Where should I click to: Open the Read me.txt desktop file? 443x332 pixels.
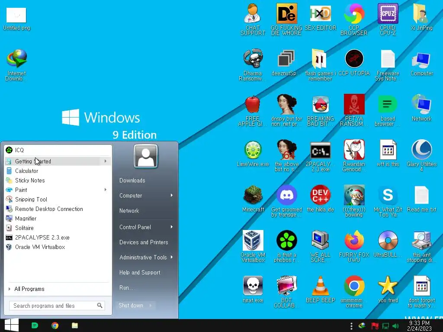pos(421,199)
